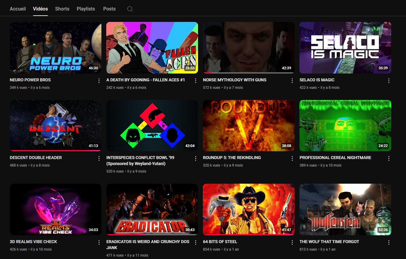Click the 24:22 duration badge

tap(383, 146)
